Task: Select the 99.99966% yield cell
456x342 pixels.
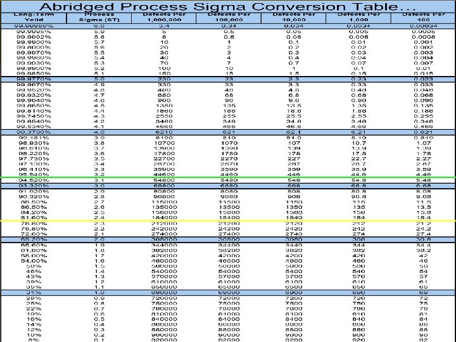Action: click(34, 26)
